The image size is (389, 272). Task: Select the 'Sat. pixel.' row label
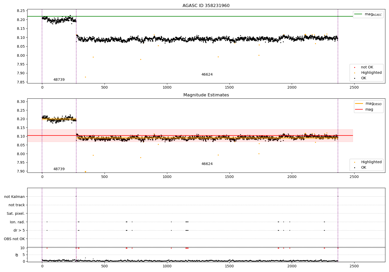point(16,214)
